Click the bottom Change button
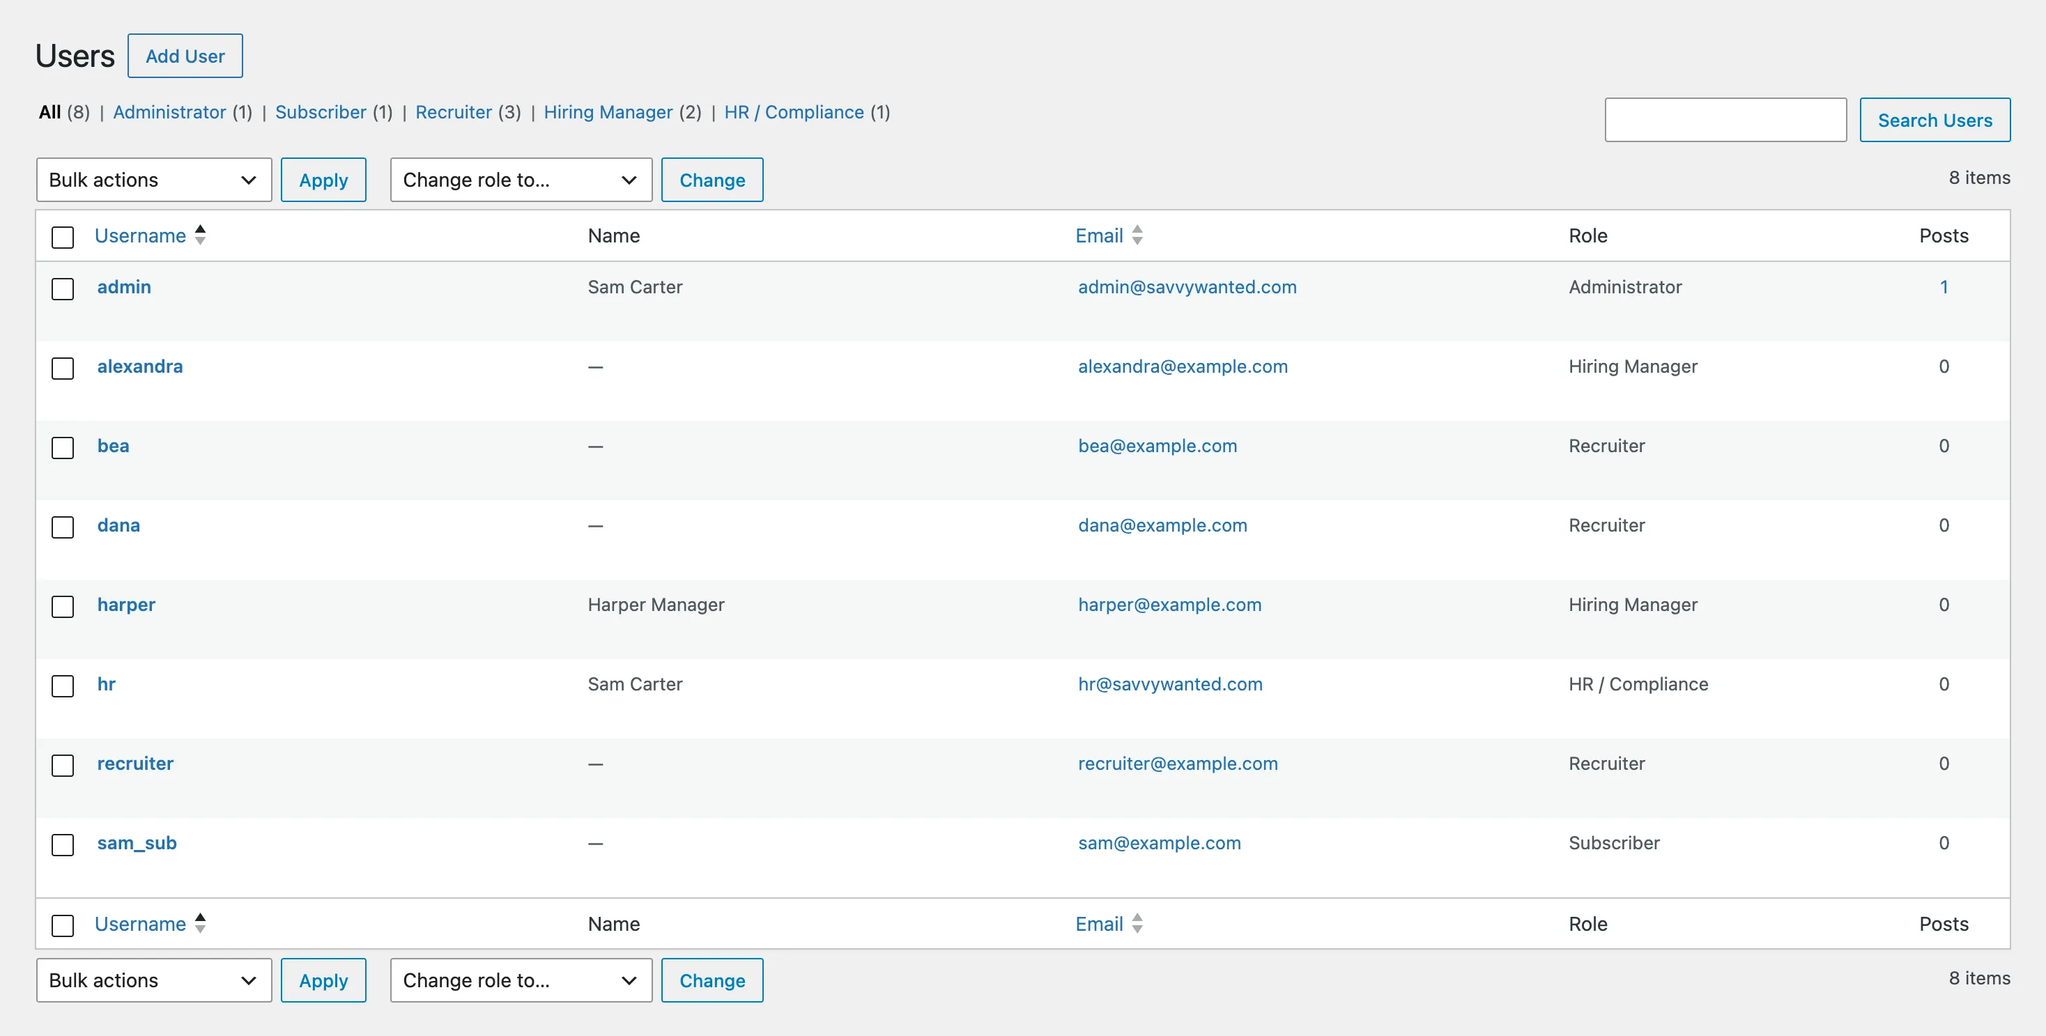The height and width of the screenshot is (1036, 2046). tap(712, 980)
